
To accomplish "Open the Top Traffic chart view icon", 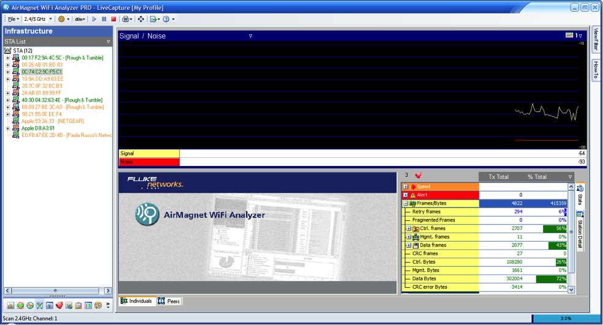I will 69,305.
